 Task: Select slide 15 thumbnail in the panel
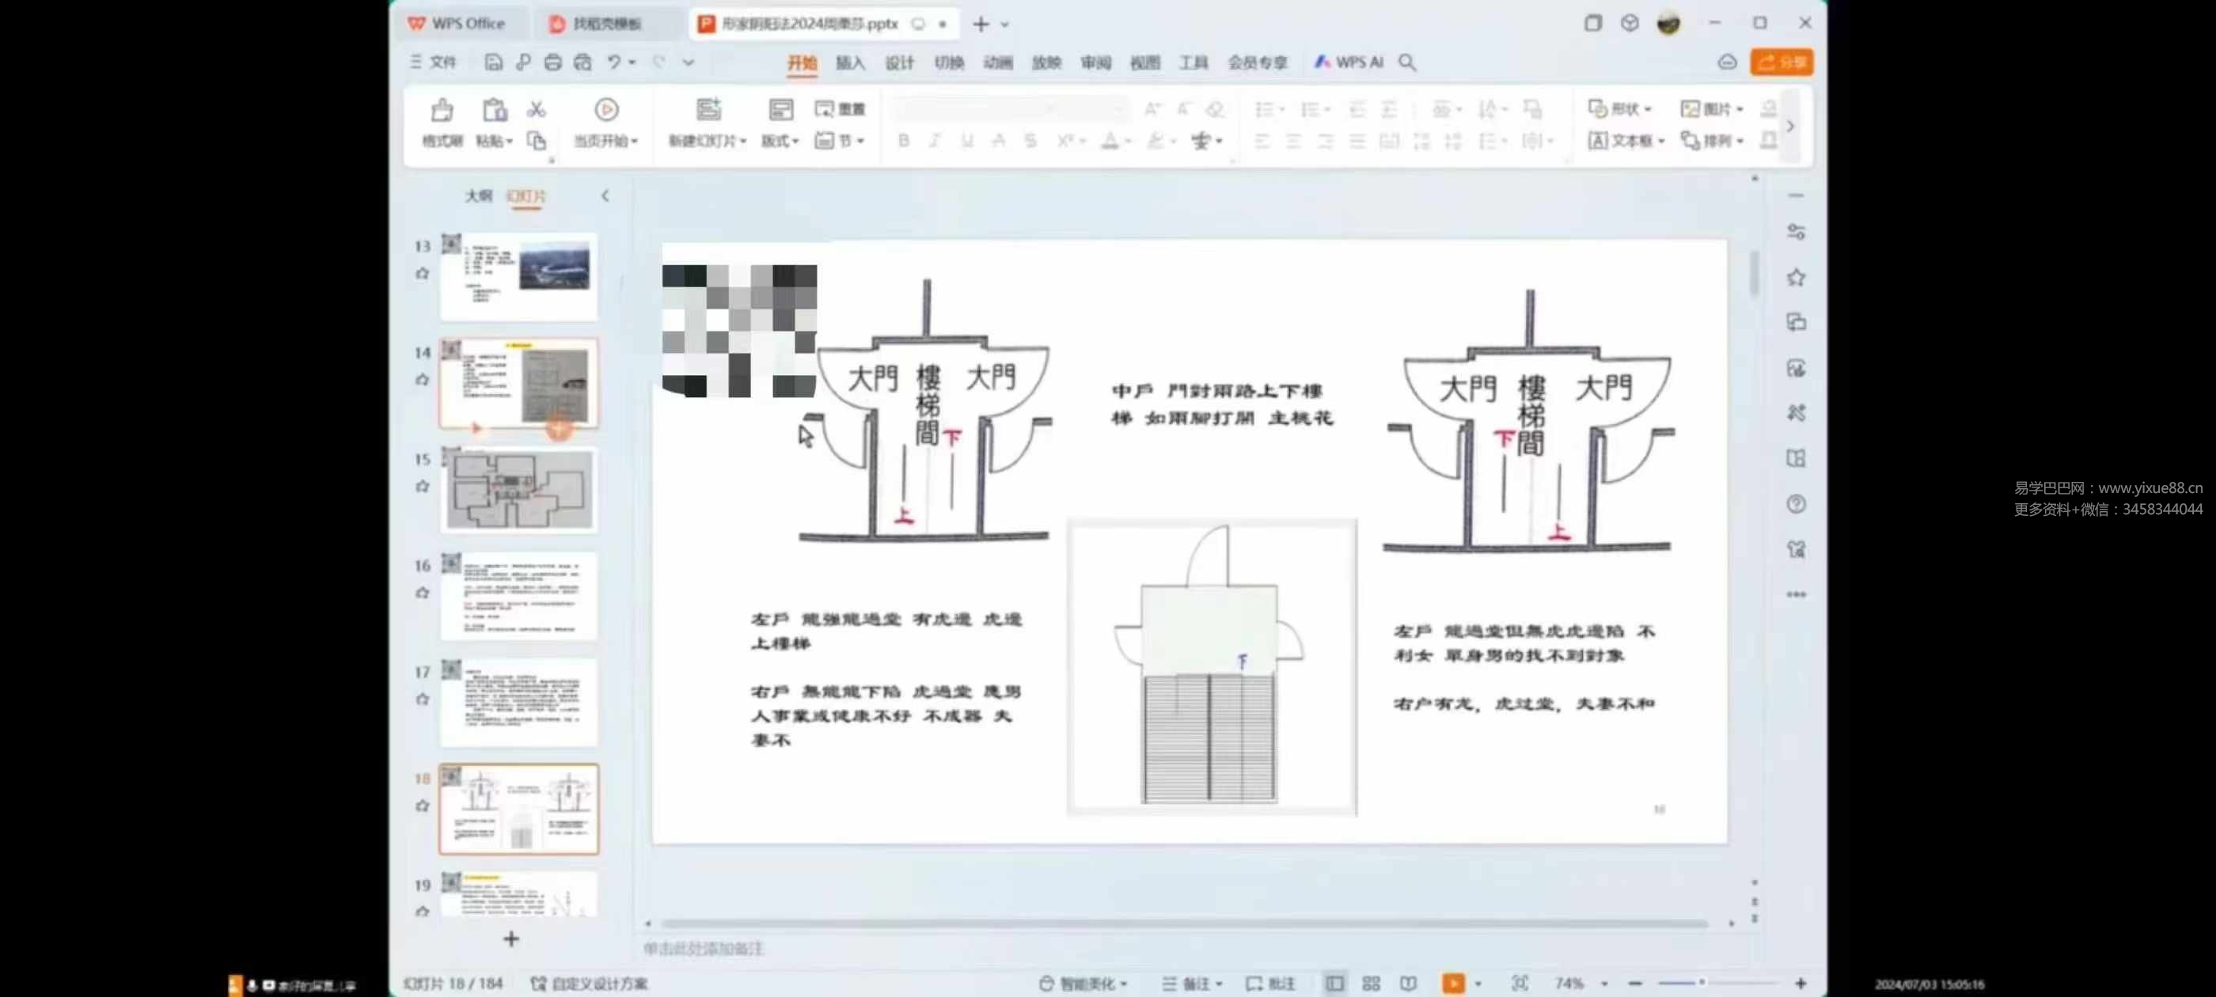(x=518, y=491)
